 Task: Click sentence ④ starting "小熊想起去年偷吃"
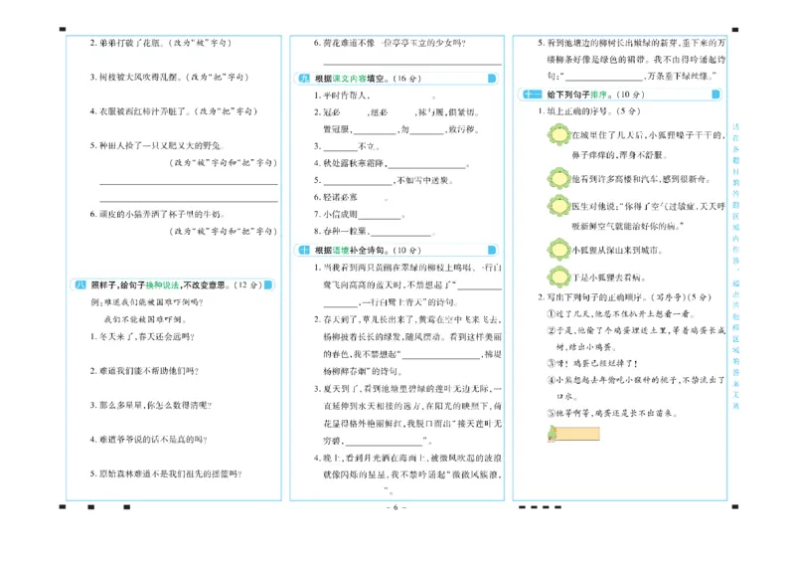(636, 388)
